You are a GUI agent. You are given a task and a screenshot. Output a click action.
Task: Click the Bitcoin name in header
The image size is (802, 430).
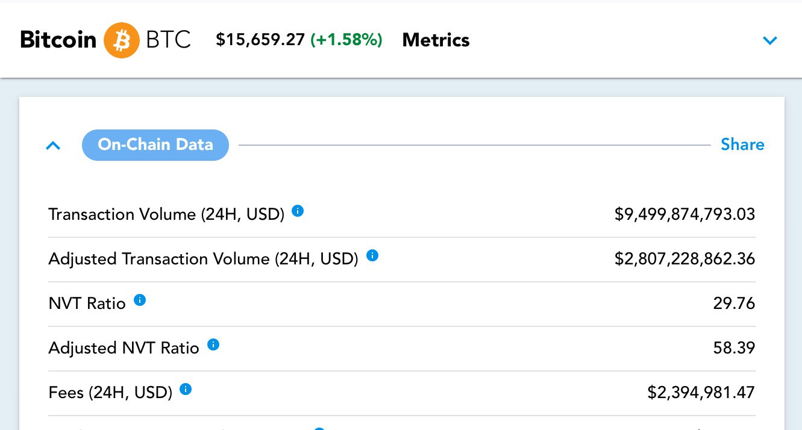pos(58,40)
